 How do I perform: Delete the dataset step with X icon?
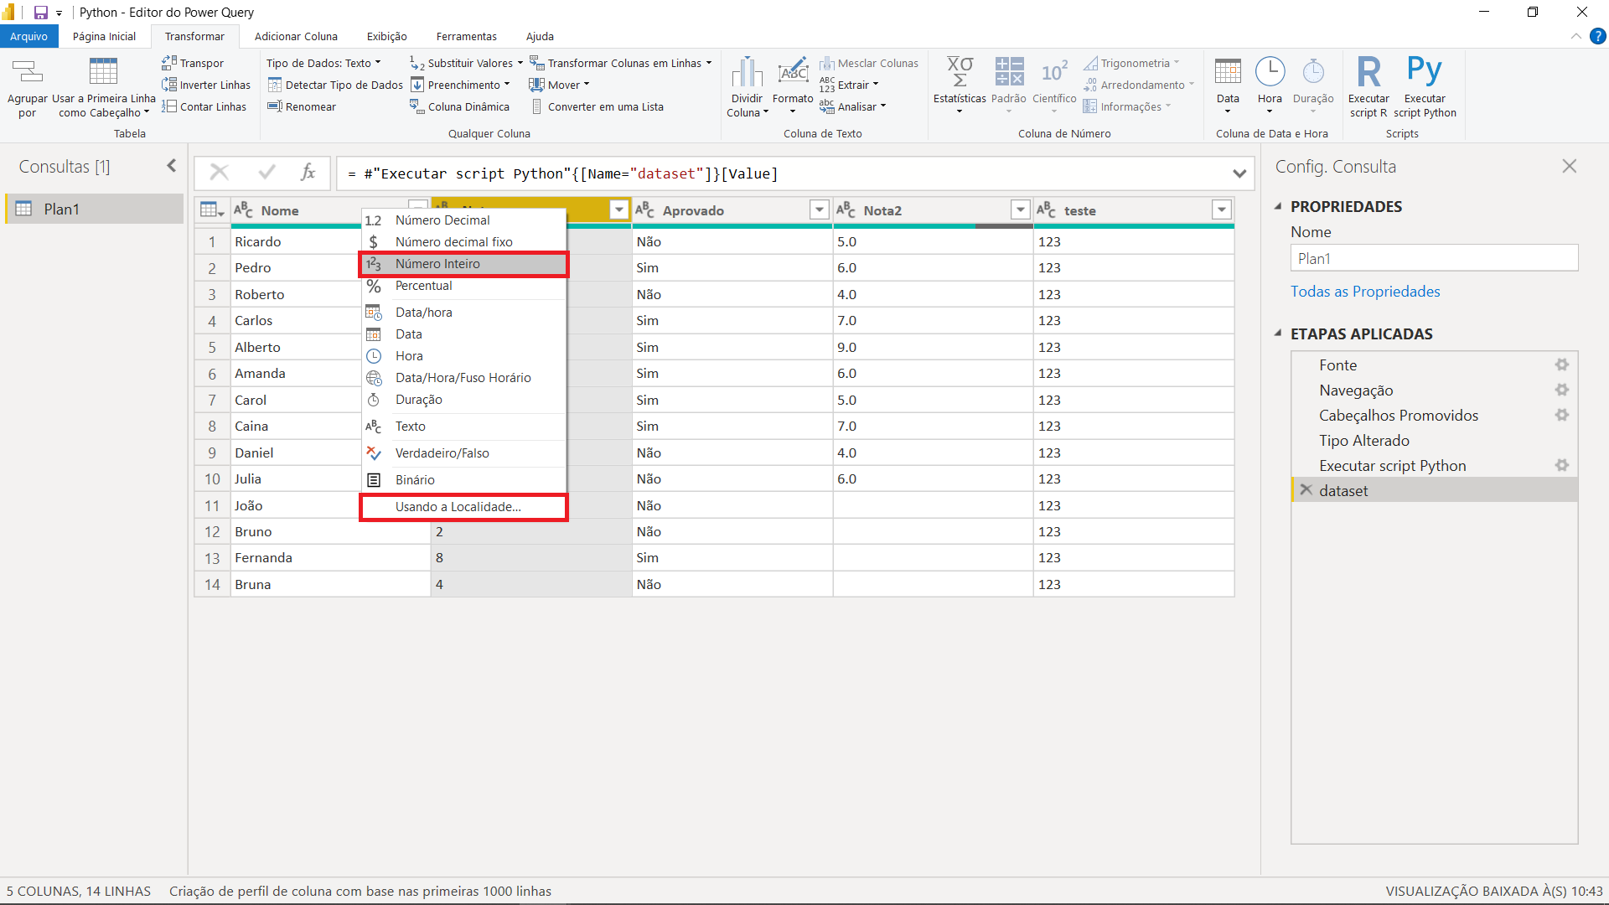coord(1306,490)
